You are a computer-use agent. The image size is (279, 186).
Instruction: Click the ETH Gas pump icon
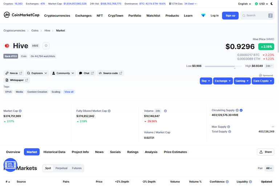pyautogui.click(x=170, y=4)
